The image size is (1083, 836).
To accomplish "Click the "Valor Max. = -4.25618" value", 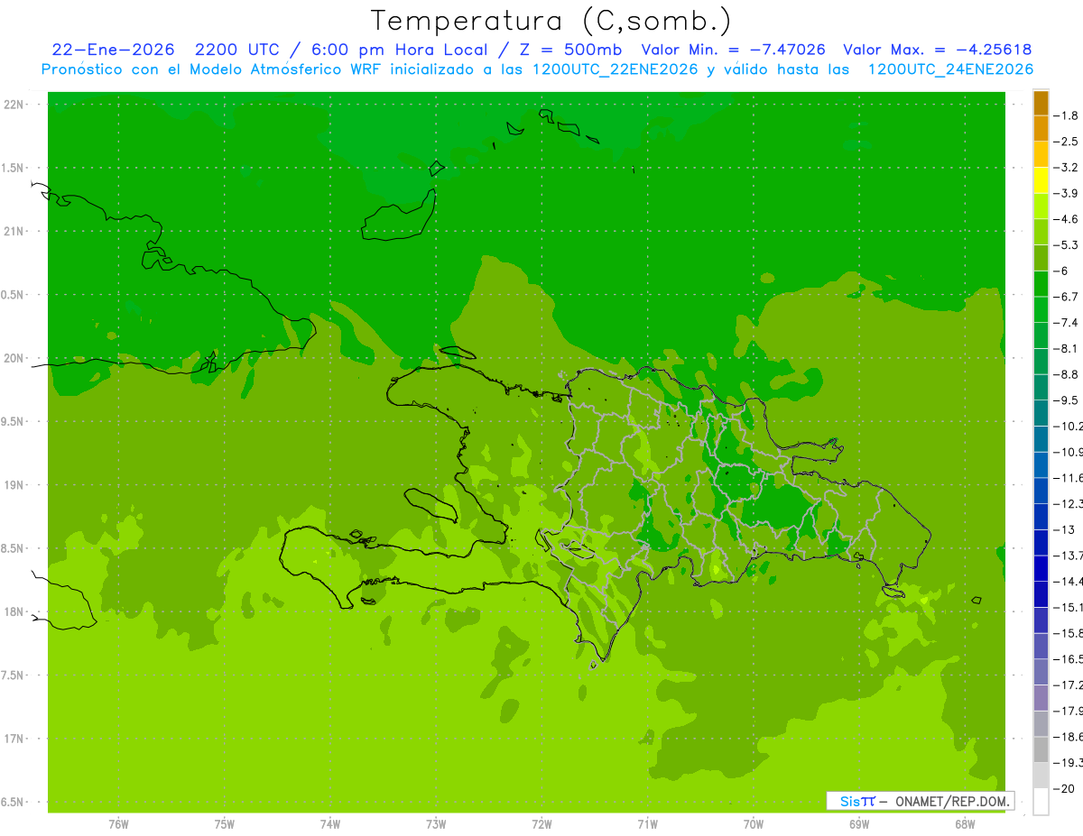I will pyautogui.click(x=938, y=50).
